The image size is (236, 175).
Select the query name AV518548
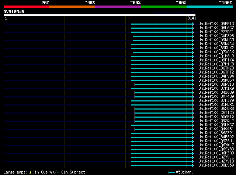pos(14,12)
